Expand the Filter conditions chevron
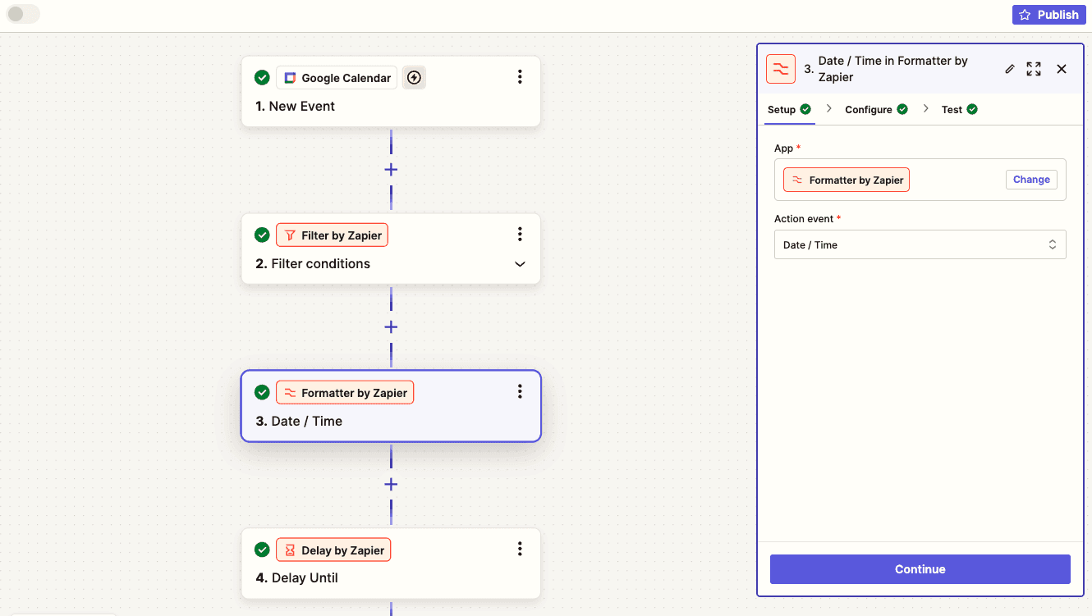This screenshot has width=1092, height=616. pos(520,264)
